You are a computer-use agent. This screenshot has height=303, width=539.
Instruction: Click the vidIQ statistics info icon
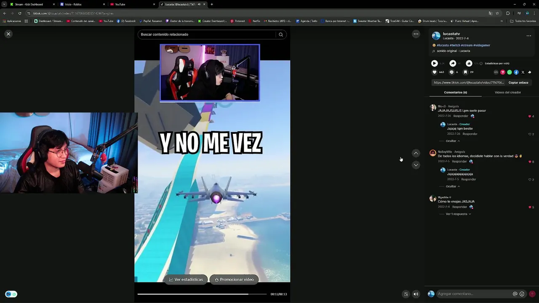(x=481, y=64)
